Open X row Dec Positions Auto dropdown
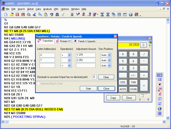This screenshot has height=129, width=171. [x=109, y=55]
